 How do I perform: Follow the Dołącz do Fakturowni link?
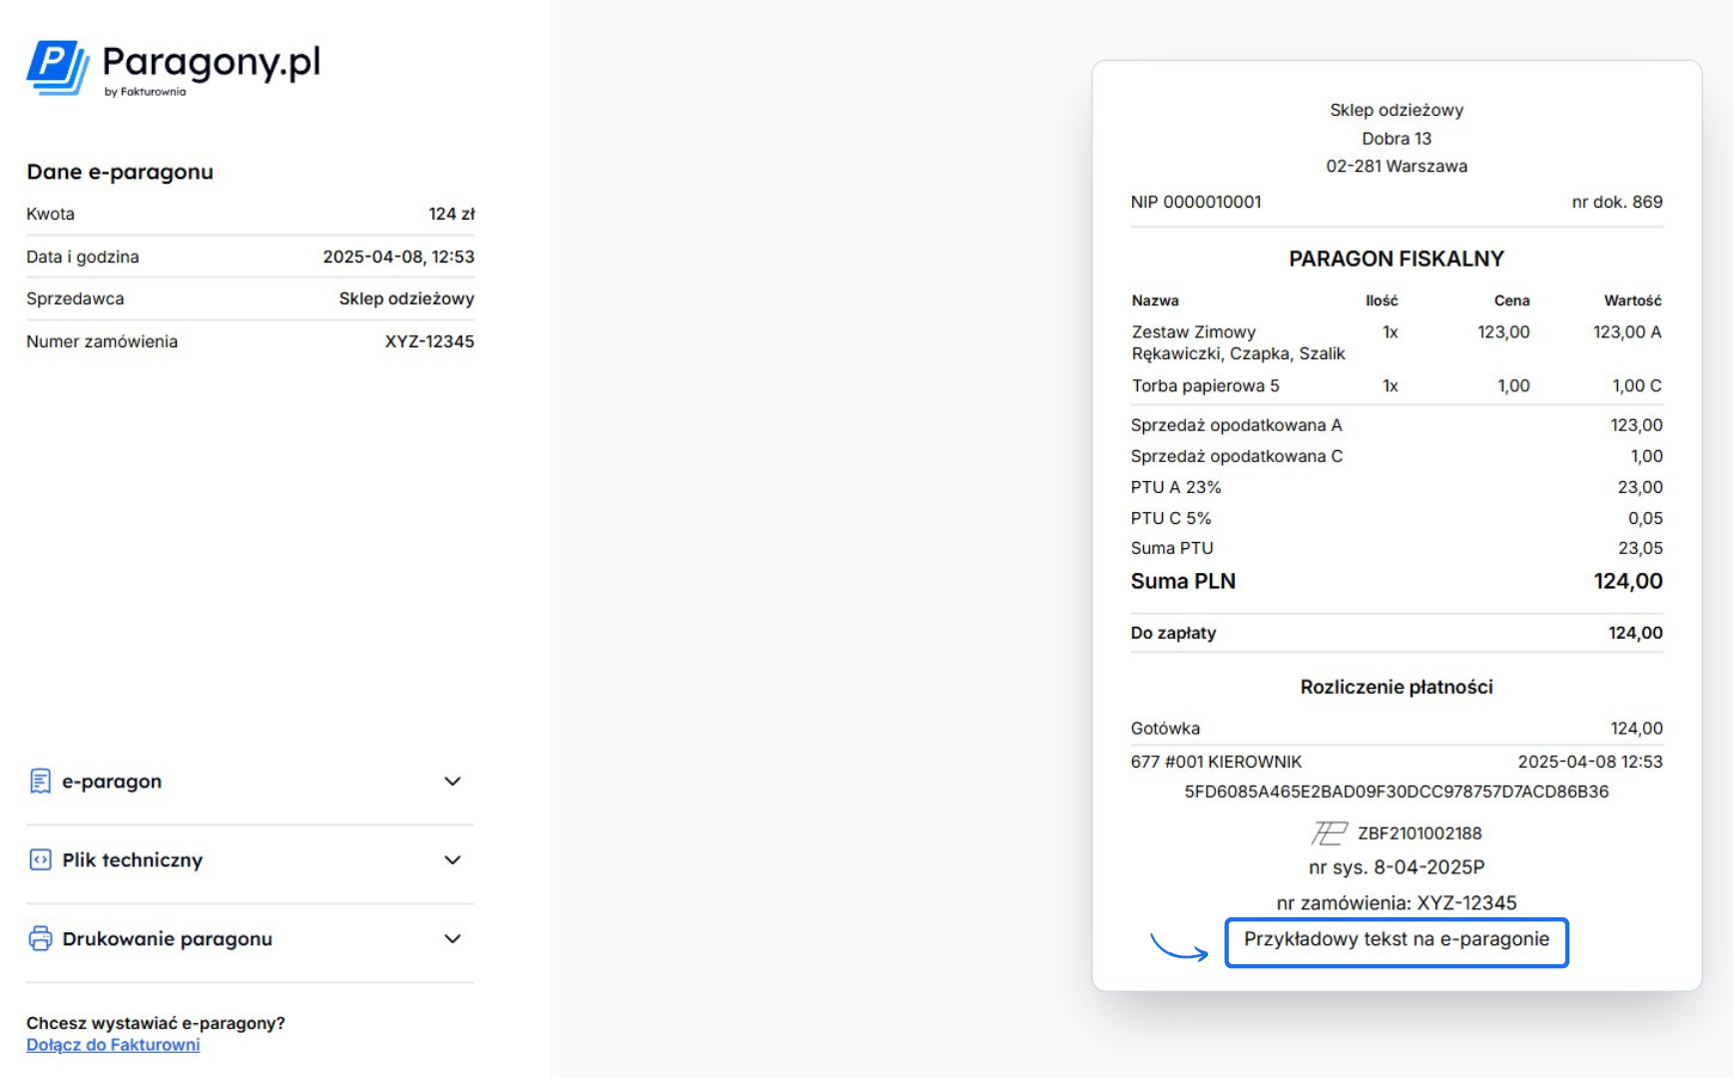tap(113, 1045)
